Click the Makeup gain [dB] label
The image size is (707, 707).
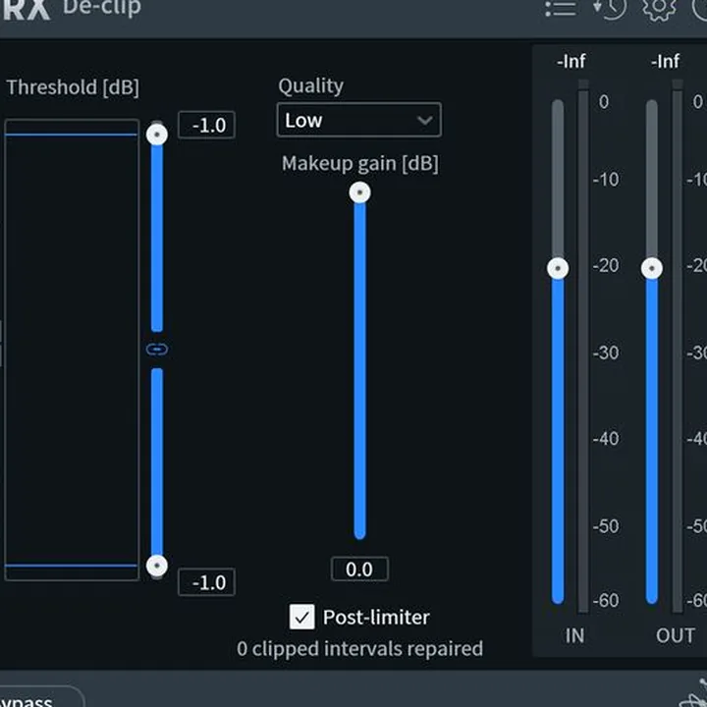[359, 163]
